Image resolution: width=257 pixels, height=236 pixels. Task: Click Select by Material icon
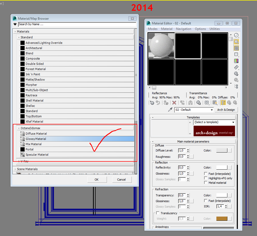(236, 80)
